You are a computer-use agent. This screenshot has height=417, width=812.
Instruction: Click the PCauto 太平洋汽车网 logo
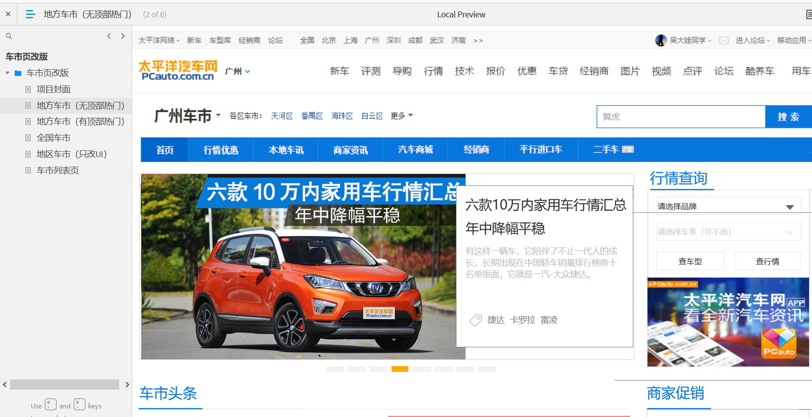pyautogui.click(x=178, y=71)
